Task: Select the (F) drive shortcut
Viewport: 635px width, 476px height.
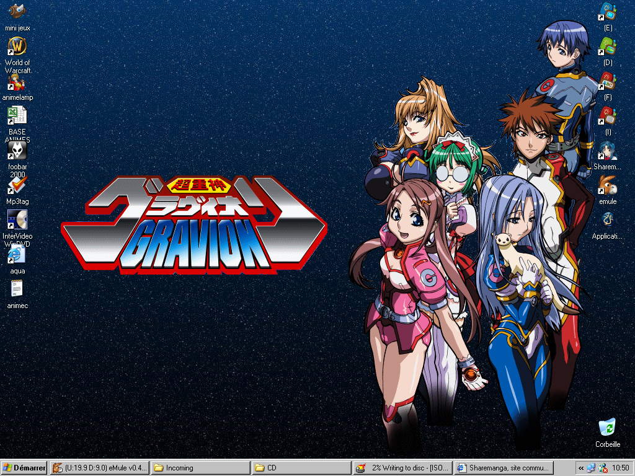Action: point(608,87)
